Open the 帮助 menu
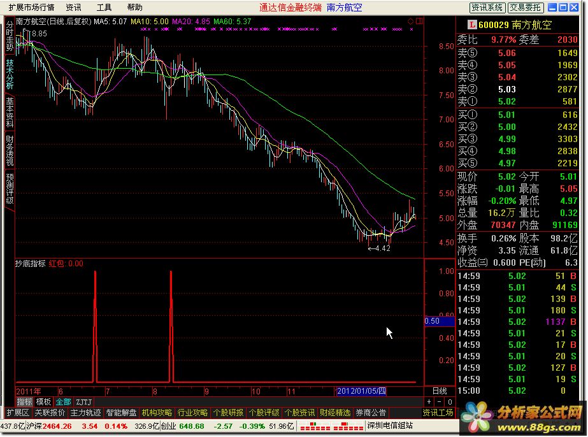The image size is (588, 437). pyautogui.click(x=135, y=8)
